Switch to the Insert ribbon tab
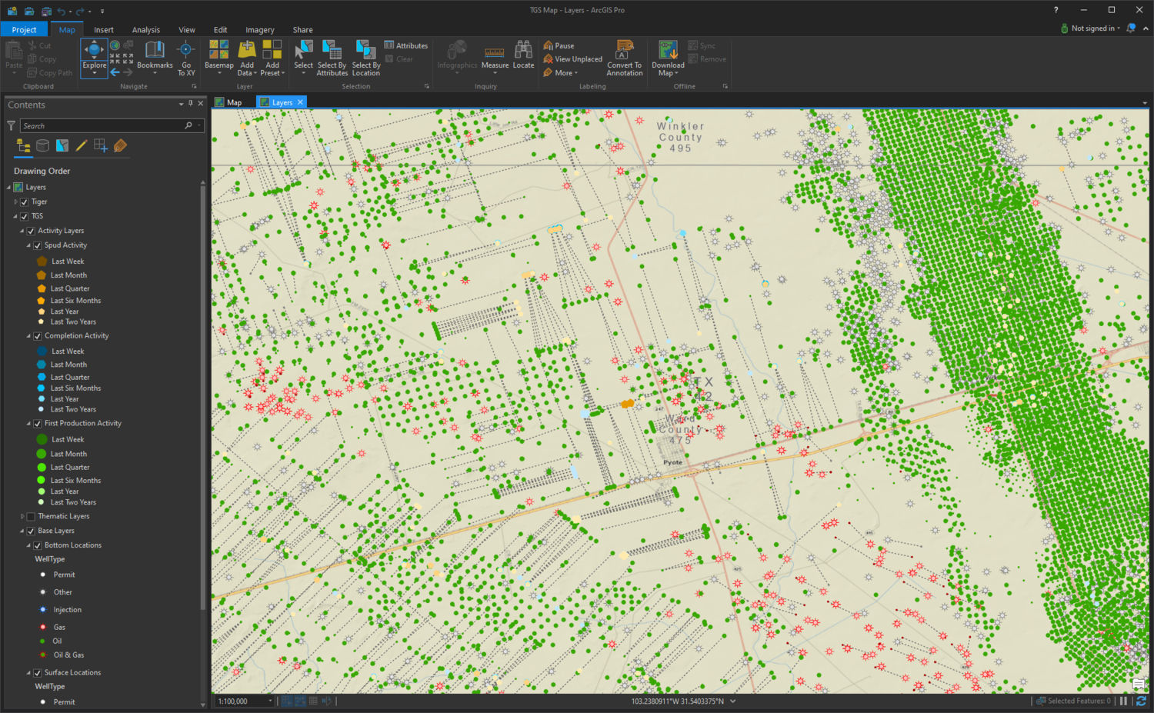Screen dimensions: 1154x713 point(104,30)
